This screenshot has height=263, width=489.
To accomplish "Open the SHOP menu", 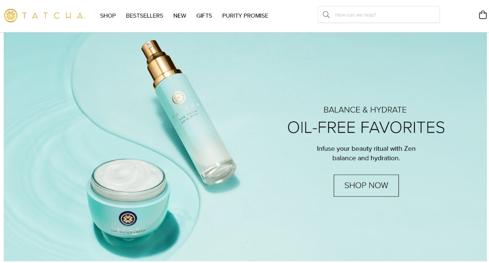I will click(x=108, y=15).
